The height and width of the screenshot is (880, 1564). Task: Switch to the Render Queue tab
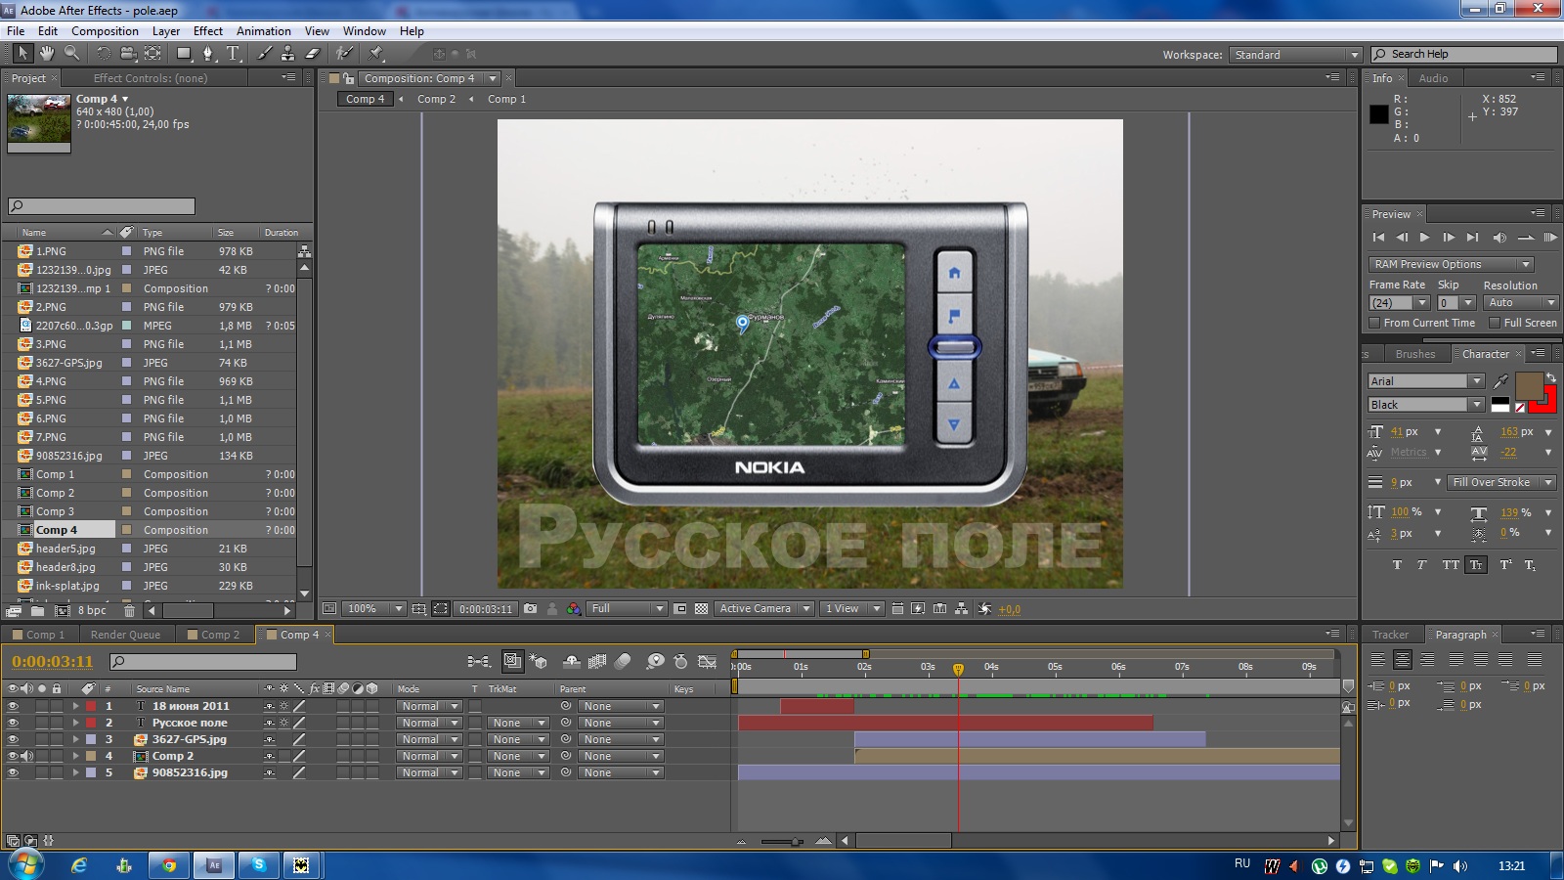pyautogui.click(x=125, y=635)
